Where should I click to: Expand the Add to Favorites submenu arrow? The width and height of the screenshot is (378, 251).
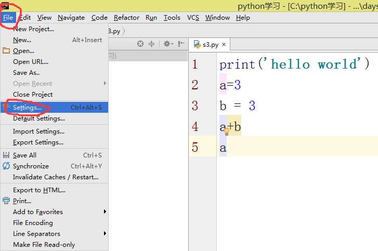pos(105,212)
